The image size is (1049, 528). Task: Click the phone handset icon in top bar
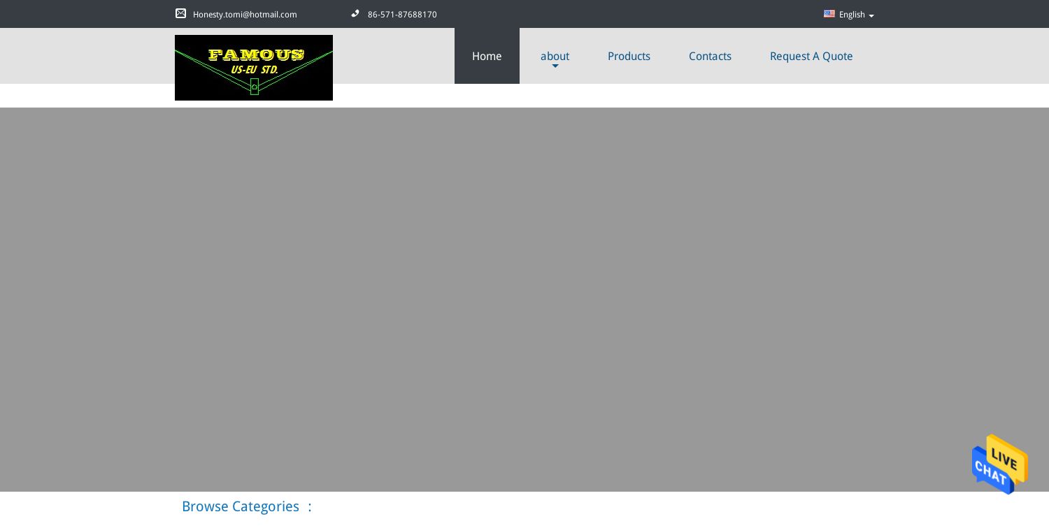[x=356, y=14]
